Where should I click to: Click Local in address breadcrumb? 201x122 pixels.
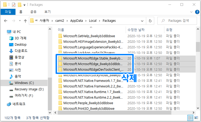click(x=93, y=21)
